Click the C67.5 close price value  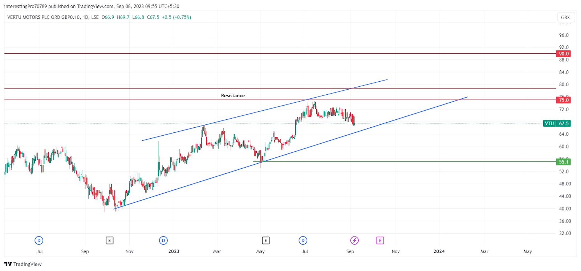coord(153,17)
